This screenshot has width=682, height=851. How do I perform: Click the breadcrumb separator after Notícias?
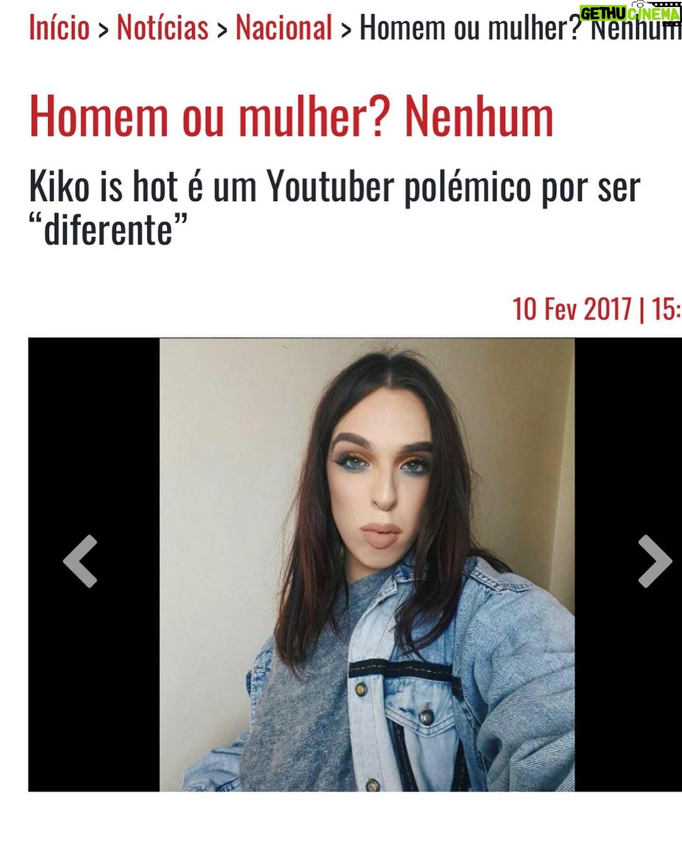pos(222,29)
